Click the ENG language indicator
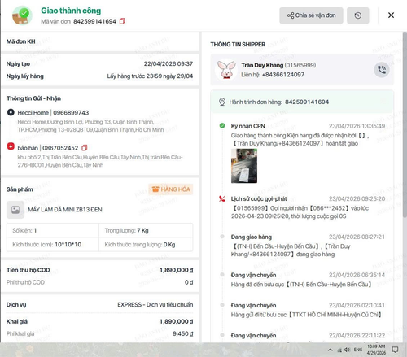Viewport: 407px width, 357px height. [x=358, y=350]
